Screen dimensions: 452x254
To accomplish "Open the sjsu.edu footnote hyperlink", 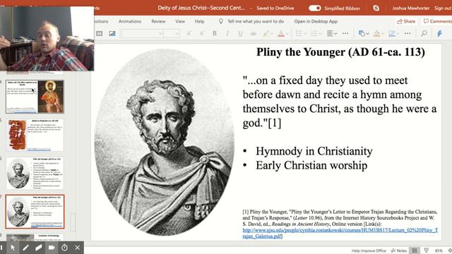I will 340,233.
